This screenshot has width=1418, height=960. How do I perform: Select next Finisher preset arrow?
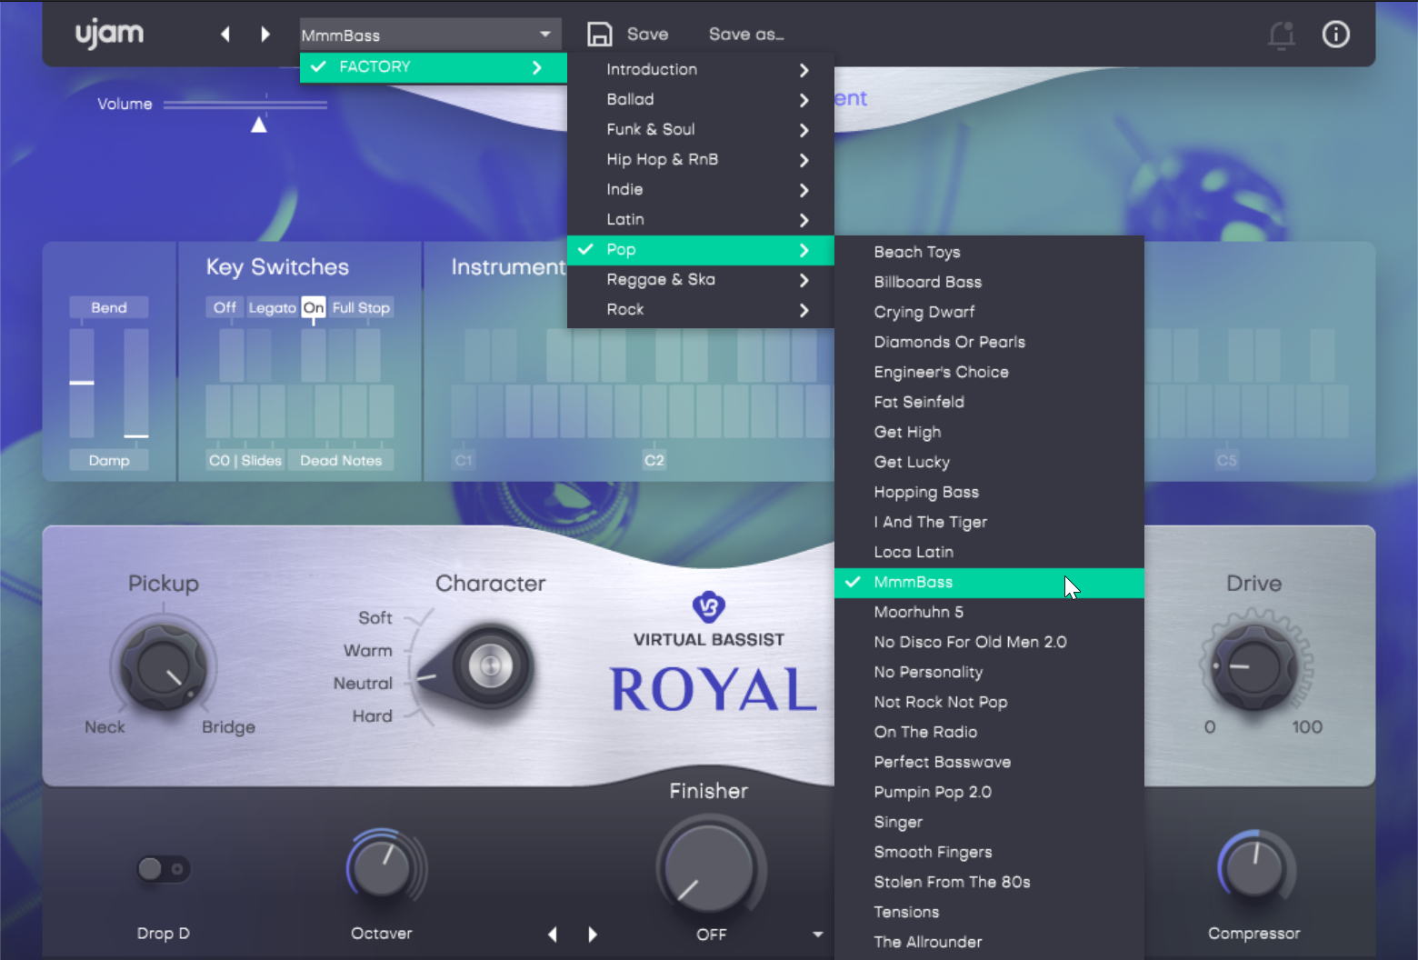(x=593, y=935)
